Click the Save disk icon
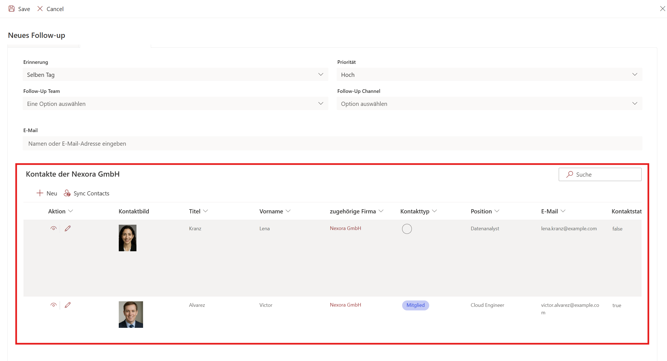 (x=12, y=9)
